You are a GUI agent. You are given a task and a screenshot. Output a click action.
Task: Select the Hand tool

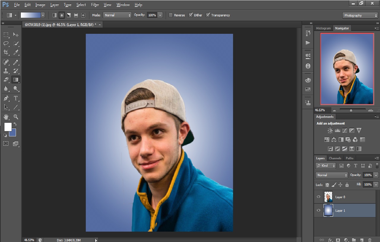pyautogui.click(x=6, y=117)
